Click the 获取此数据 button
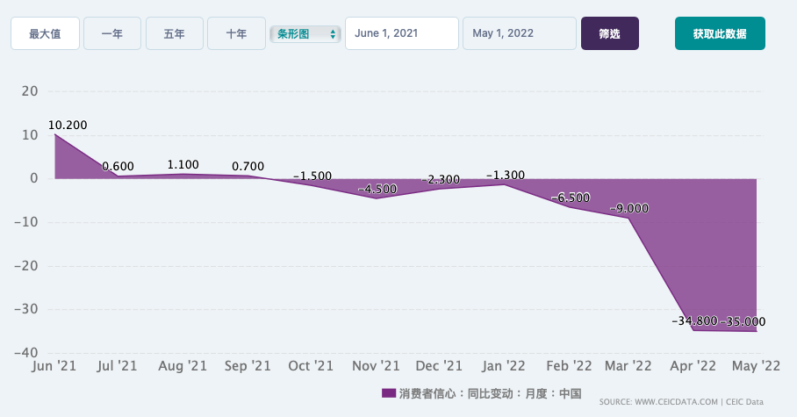This screenshot has height=417, width=797. tap(720, 33)
